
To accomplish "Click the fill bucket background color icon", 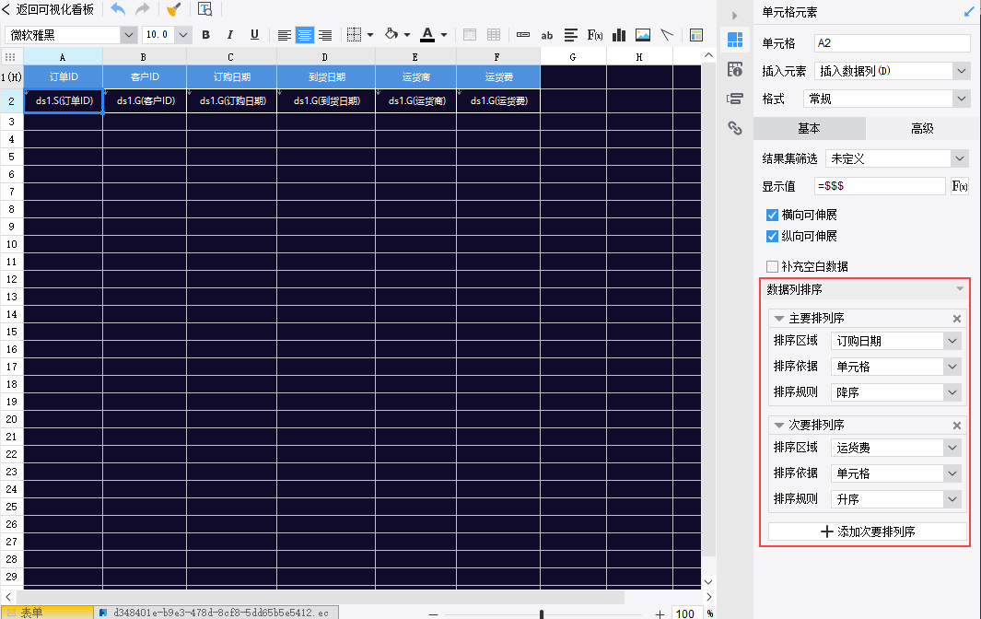I will [391, 34].
